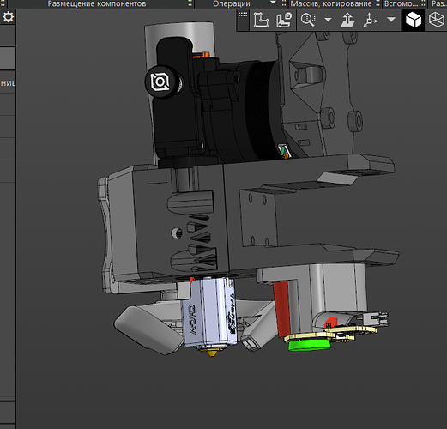447x429 pixels.
Task: Click the bright green disc part
Action: point(310,345)
